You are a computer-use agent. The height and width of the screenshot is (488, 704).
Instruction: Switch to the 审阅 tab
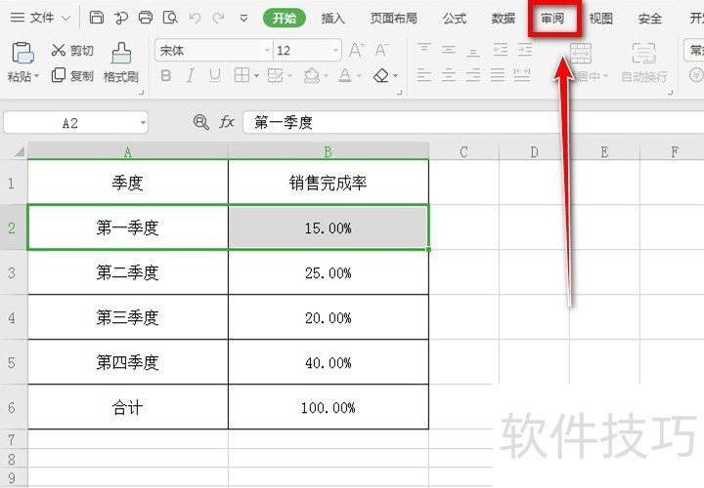click(552, 19)
